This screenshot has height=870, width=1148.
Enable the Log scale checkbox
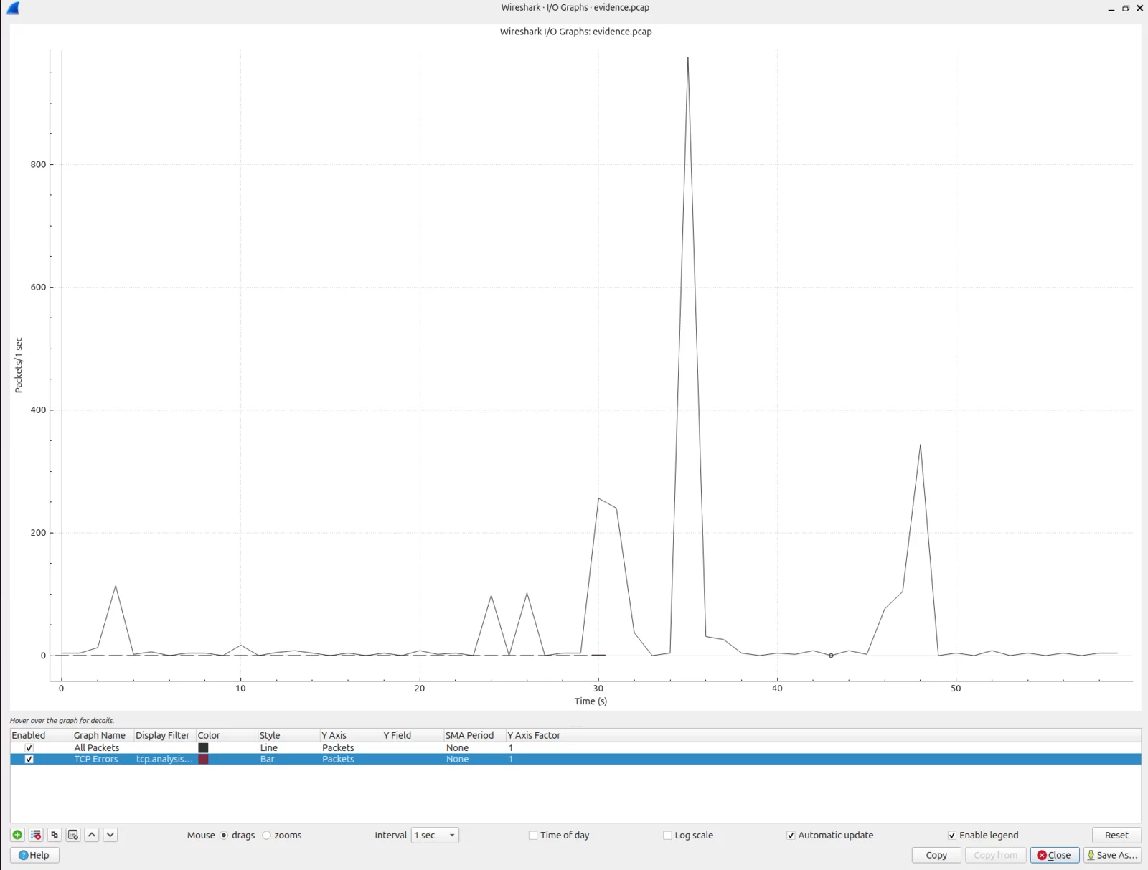(668, 835)
